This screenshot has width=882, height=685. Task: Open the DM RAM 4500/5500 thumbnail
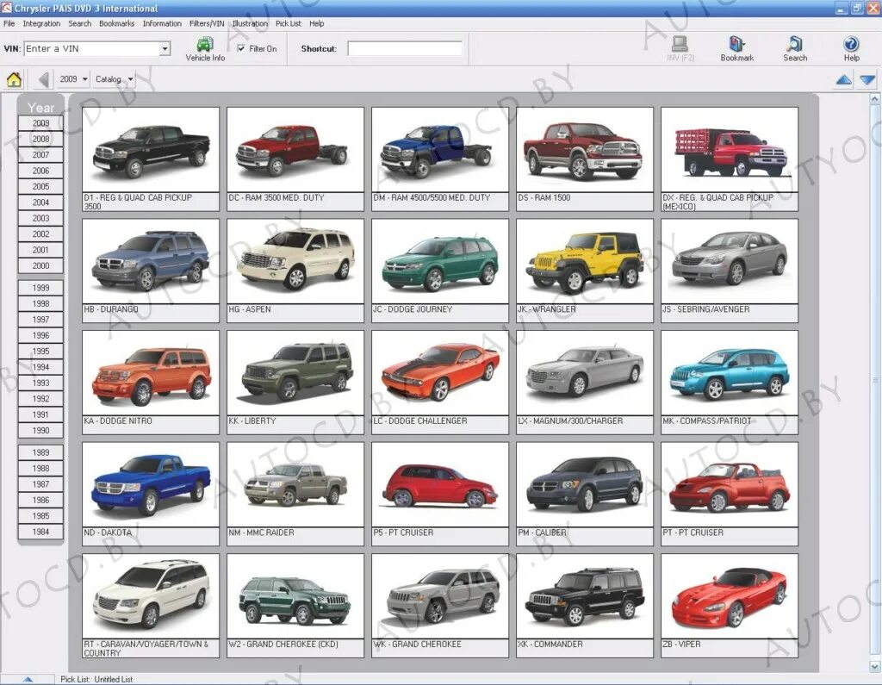point(440,150)
